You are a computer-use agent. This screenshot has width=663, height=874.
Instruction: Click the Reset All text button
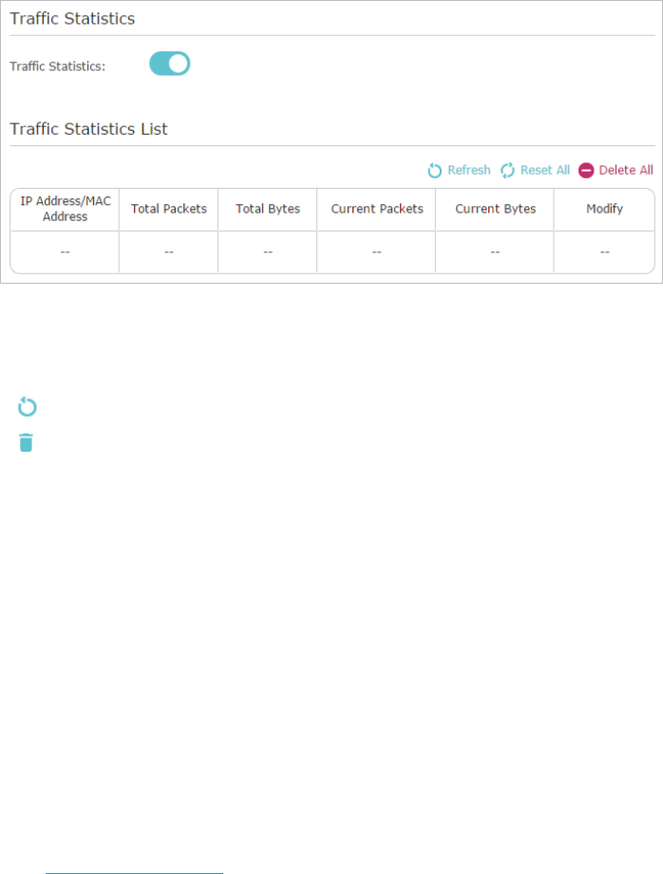(x=544, y=170)
